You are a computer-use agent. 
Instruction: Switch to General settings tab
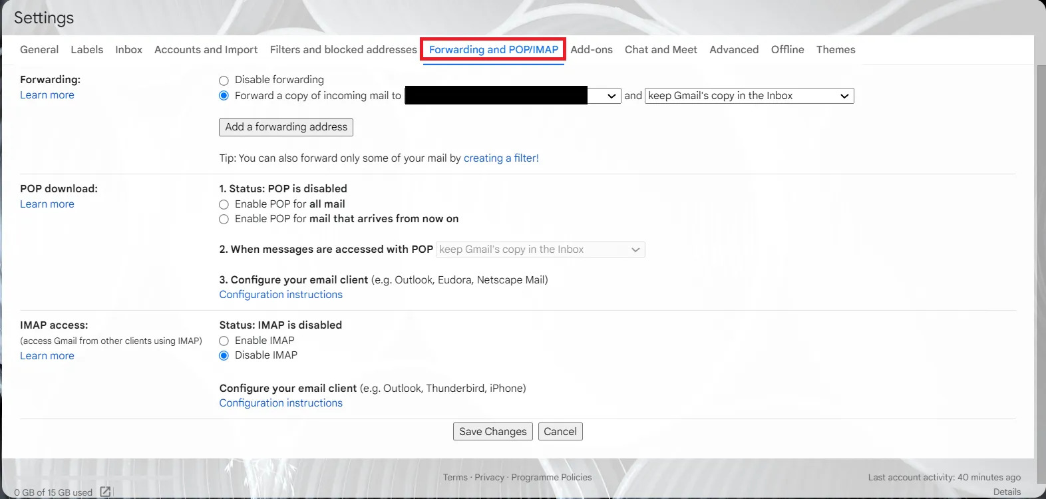pyautogui.click(x=39, y=50)
